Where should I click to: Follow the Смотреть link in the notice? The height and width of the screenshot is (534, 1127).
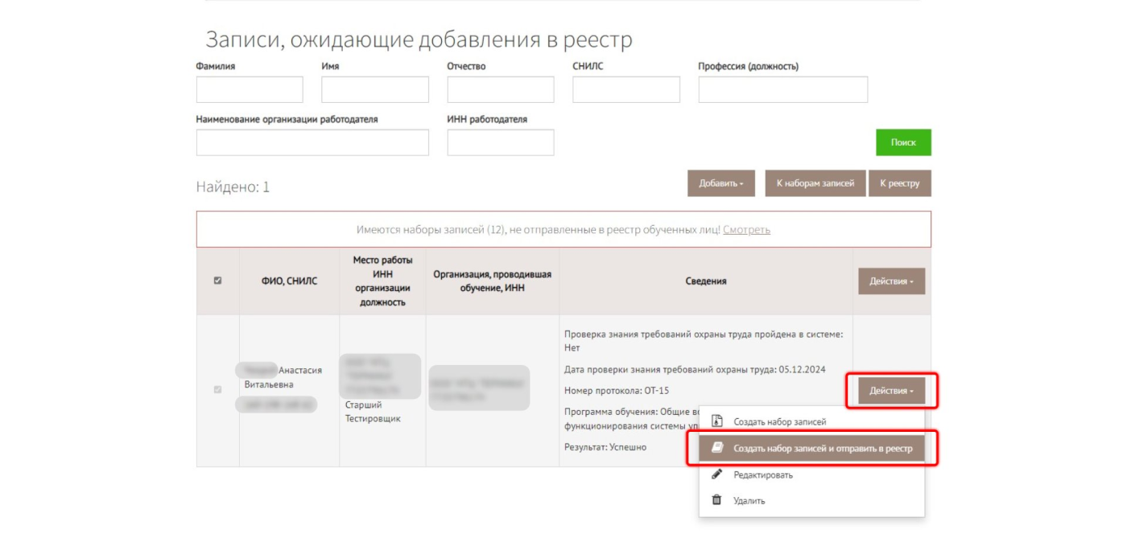(x=746, y=229)
